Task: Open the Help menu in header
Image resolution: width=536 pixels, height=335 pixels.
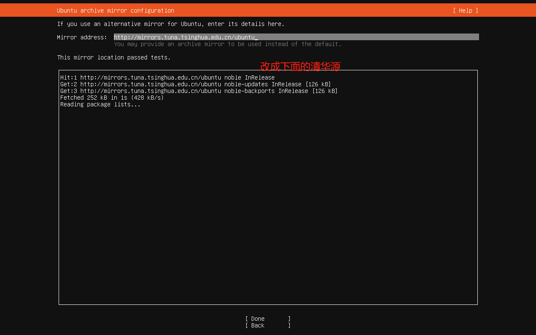Action: click(x=465, y=10)
